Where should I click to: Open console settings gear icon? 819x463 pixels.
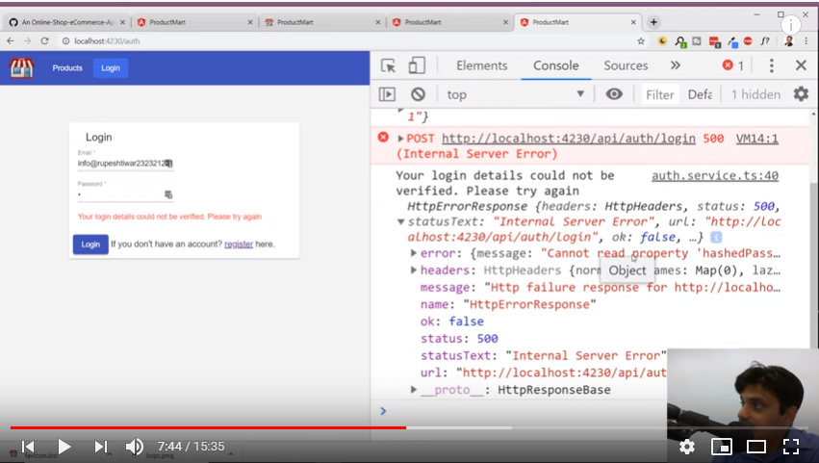[801, 94]
